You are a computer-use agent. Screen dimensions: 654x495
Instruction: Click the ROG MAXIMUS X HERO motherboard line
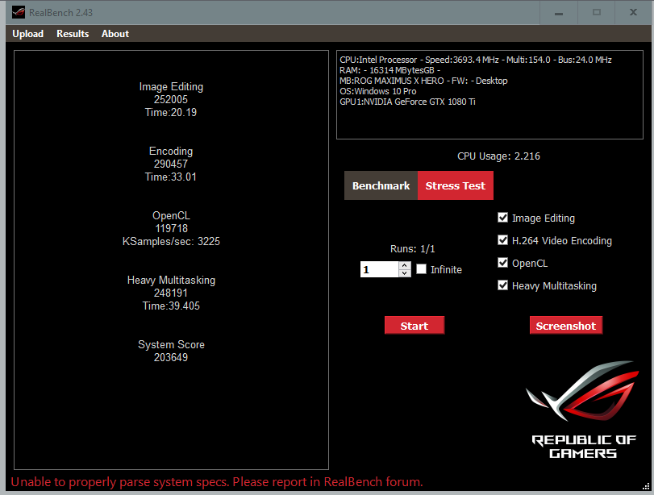pyautogui.click(x=423, y=81)
